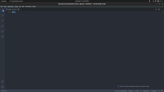Open the Selection menu

[x=11, y=6]
